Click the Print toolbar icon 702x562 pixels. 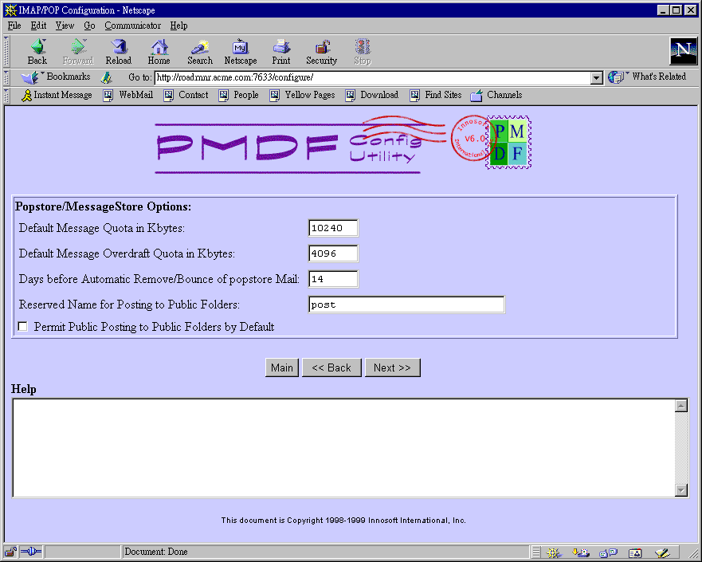(x=280, y=52)
